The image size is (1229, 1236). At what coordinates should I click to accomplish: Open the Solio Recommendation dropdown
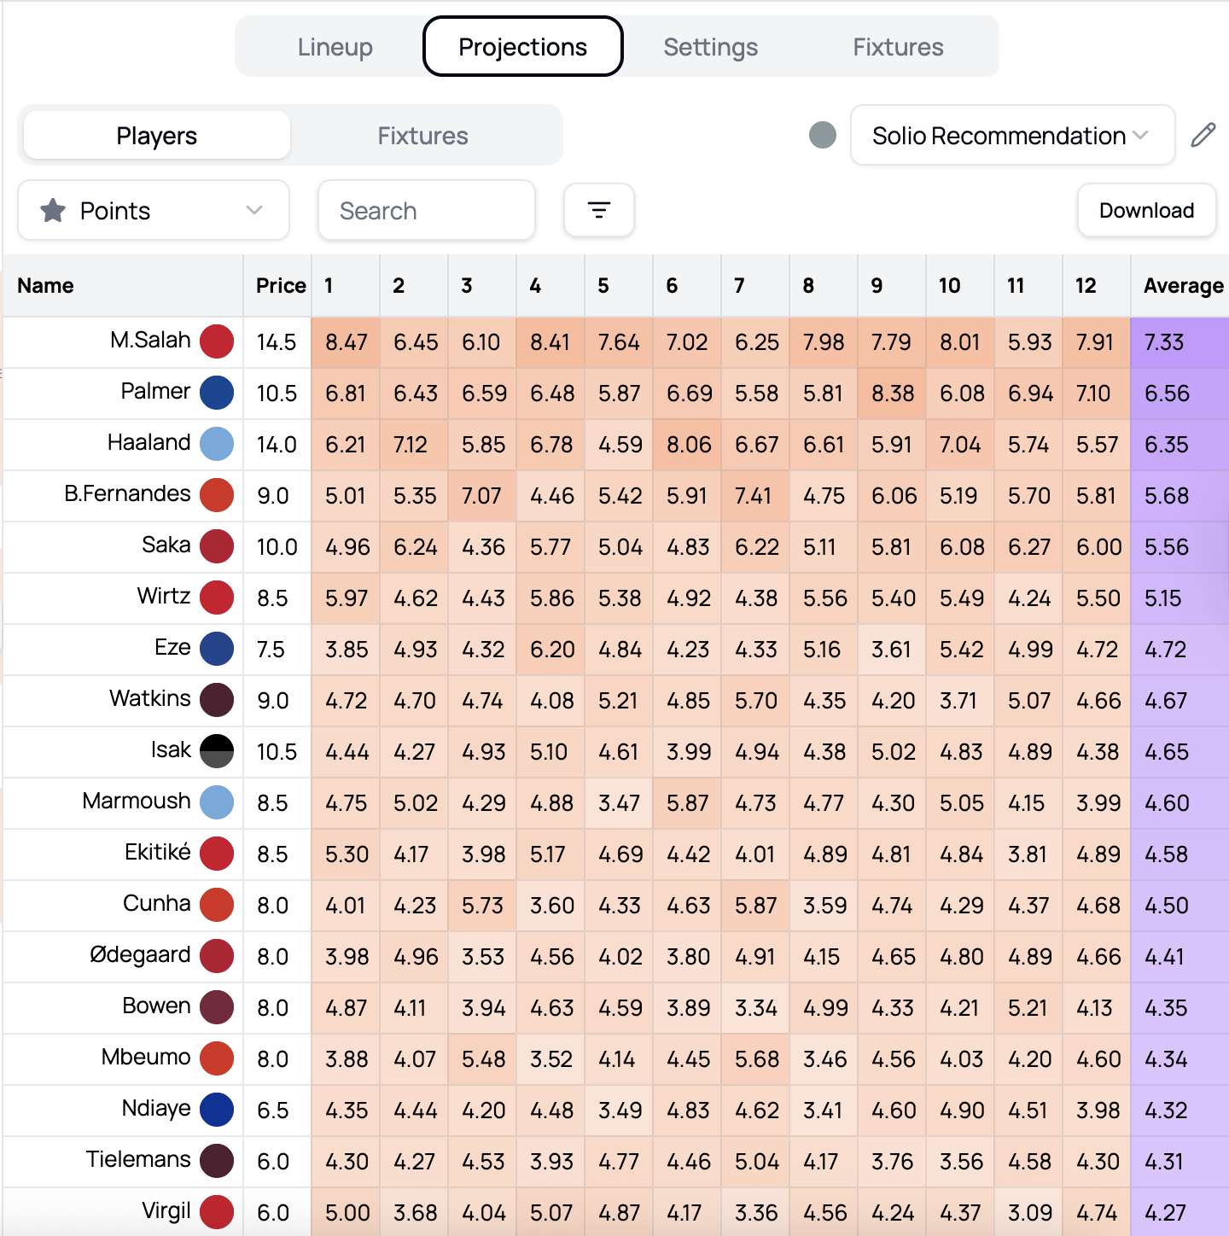point(1011,135)
